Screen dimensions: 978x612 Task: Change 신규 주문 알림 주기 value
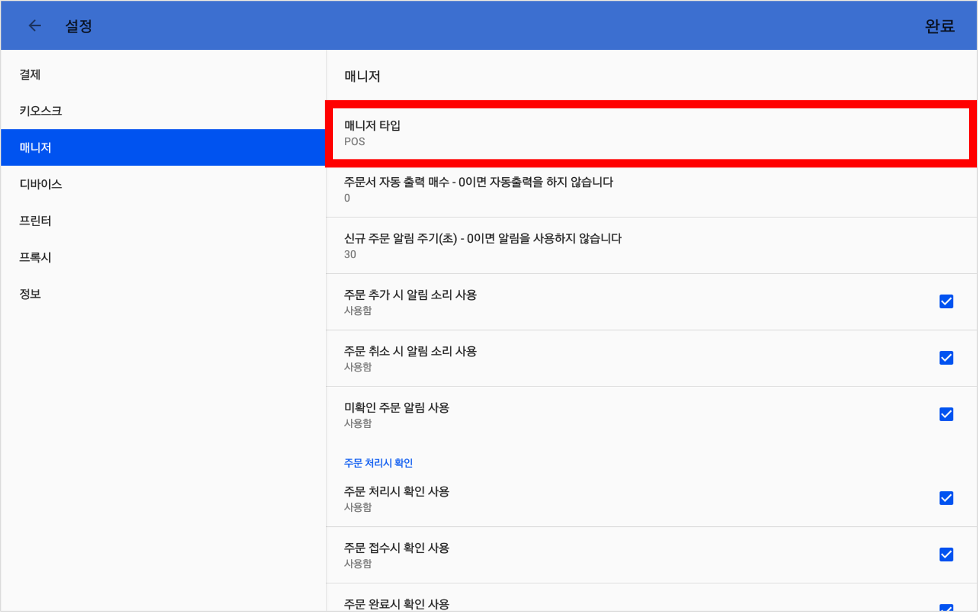coord(651,246)
